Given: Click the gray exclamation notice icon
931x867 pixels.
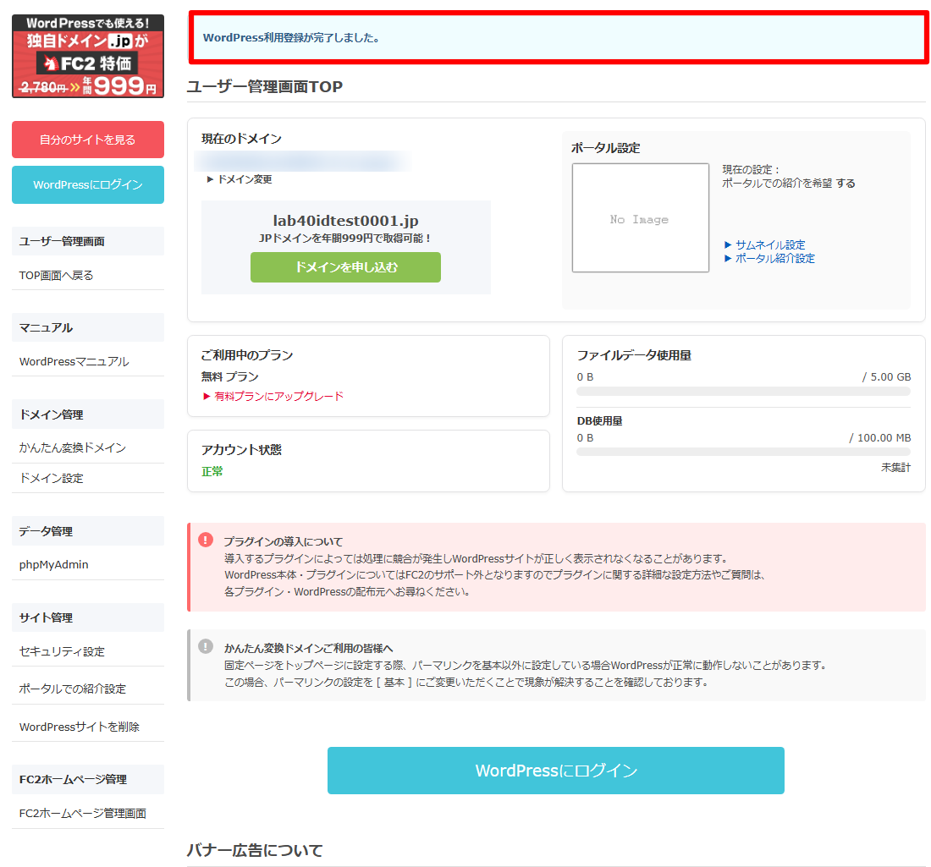Looking at the screenshot, I should tap(206, 646).
